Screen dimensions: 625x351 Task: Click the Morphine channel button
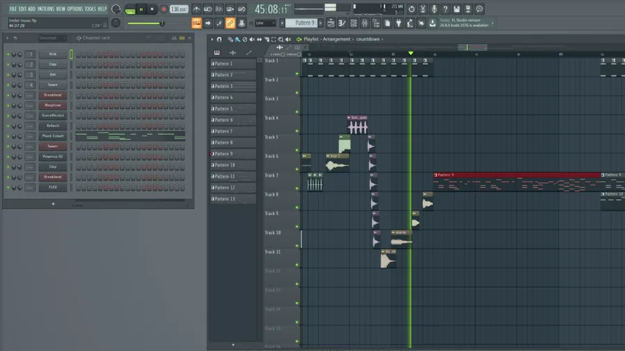click(x=53, y=105)
